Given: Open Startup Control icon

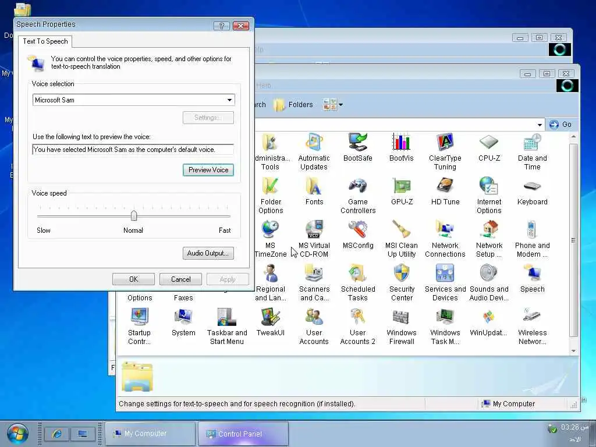Looking at the screenshot, I should 139,327.
